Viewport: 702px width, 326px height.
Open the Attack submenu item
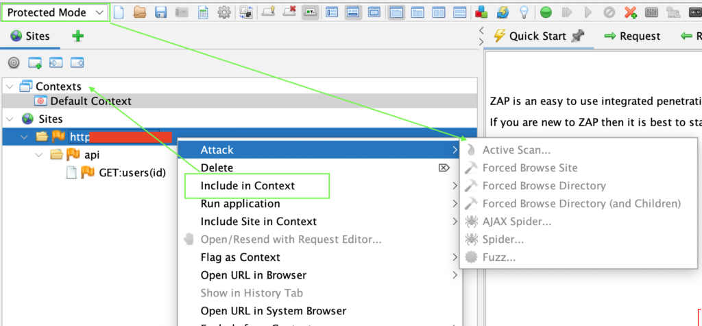319,150
